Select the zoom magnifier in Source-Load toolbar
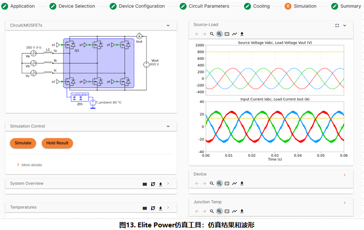This screenshot has height=230, width=364. [x=212, y=34]
